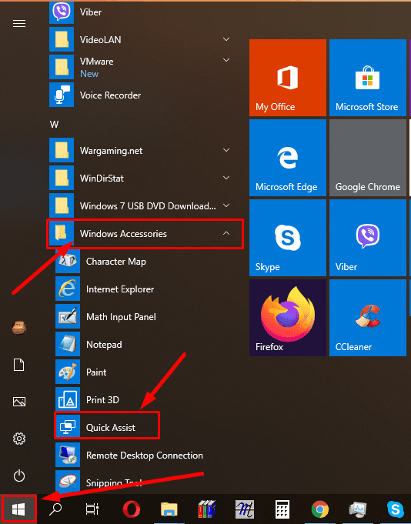Open Calculator from the taskbar
This screenshot has width=411, height=524.
[x=282, y=509]
